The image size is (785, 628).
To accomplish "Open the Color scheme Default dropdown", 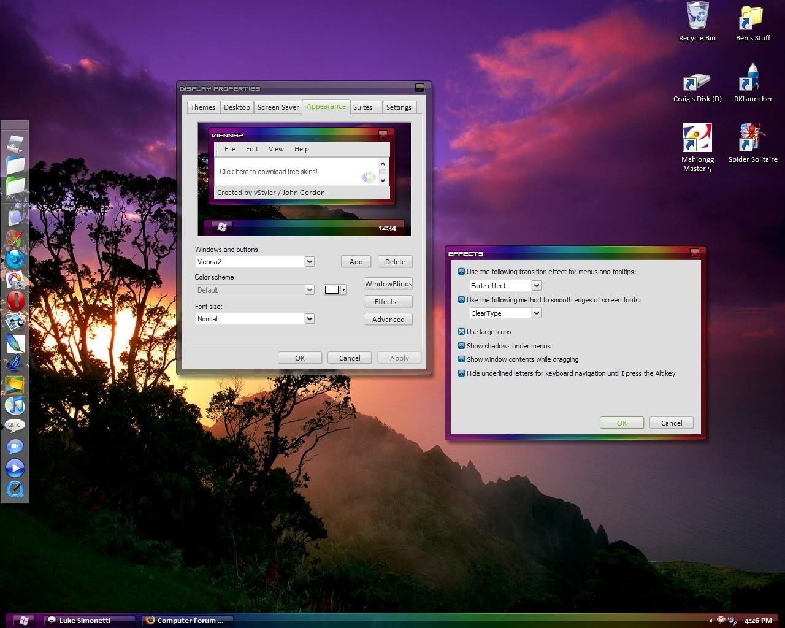I will click(310, 290).
